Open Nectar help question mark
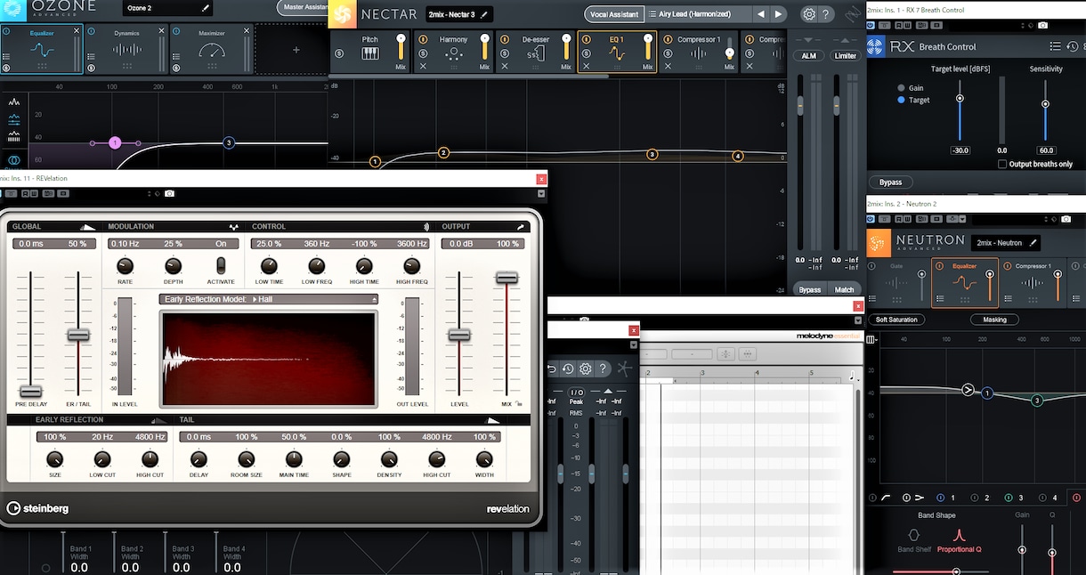1086x575 pixels. click(826, 14)
